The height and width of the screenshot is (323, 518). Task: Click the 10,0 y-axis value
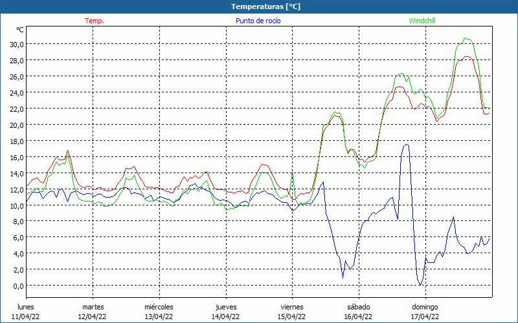(17, 205)
